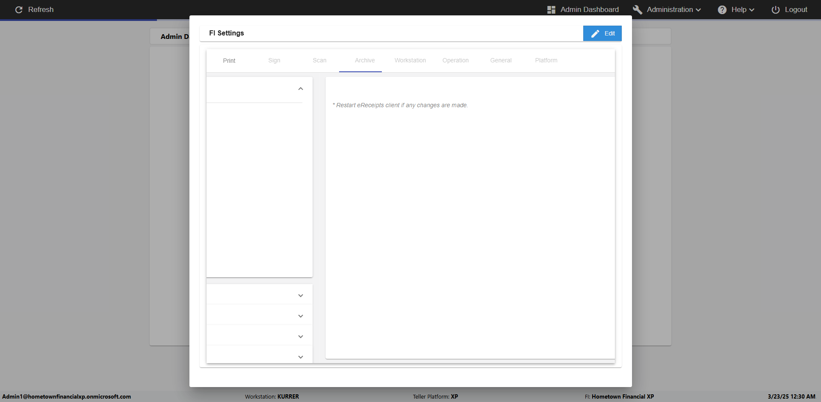This screenshot has height=402, width=821.
Task: Click the 'FI: Hometown Financial XP' status entry
Action: pos(619,396)
